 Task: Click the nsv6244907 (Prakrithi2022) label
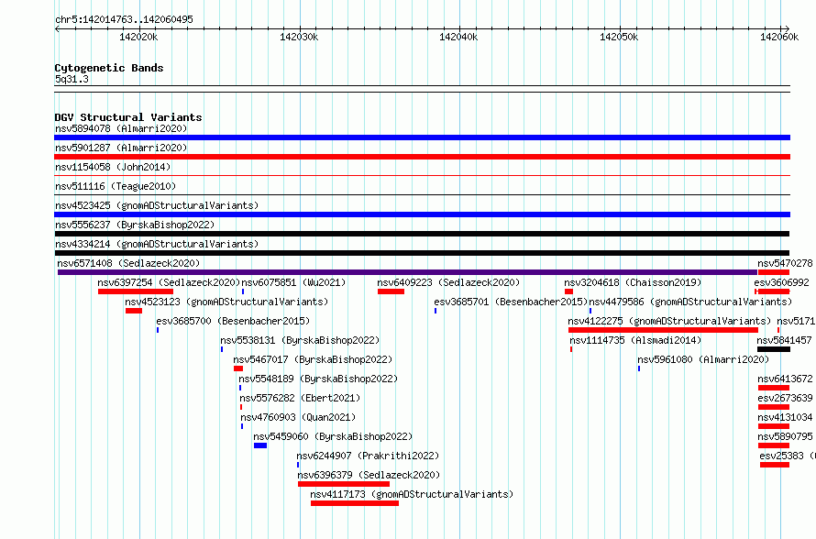[368, 456]
